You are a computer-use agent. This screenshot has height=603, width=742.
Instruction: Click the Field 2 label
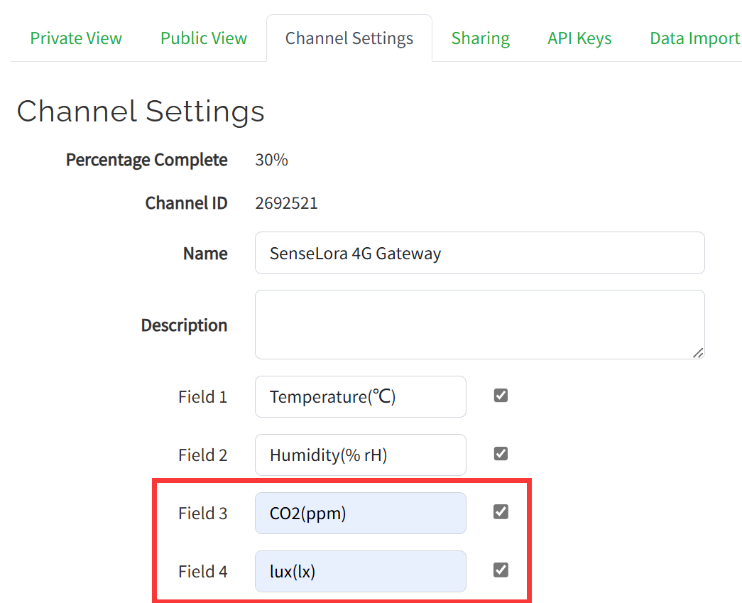point(202,455)
